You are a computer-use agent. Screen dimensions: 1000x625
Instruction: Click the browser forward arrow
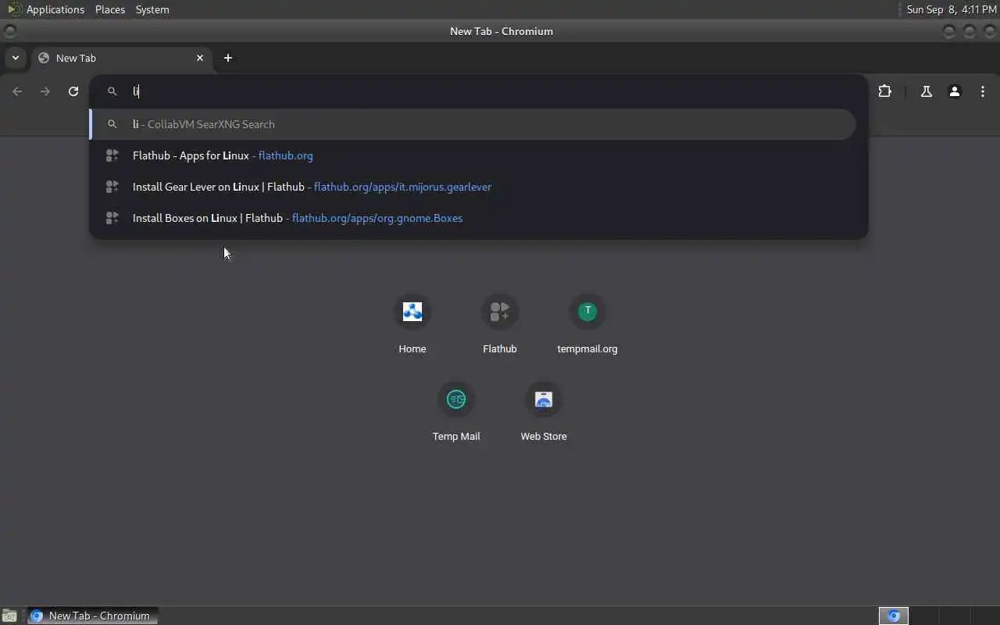click(45, 91)
